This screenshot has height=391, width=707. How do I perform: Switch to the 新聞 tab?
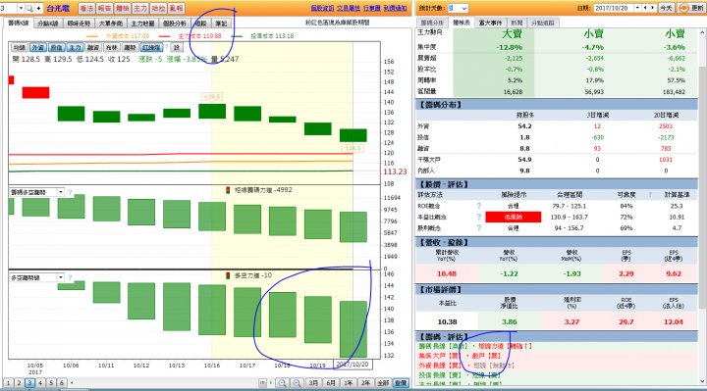tap(517, 23)
